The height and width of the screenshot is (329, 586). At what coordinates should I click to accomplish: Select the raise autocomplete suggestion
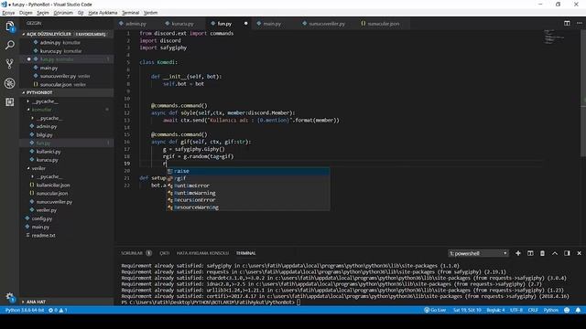(x=248, y=171)
